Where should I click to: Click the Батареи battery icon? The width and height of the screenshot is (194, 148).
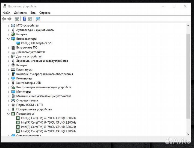13,34
